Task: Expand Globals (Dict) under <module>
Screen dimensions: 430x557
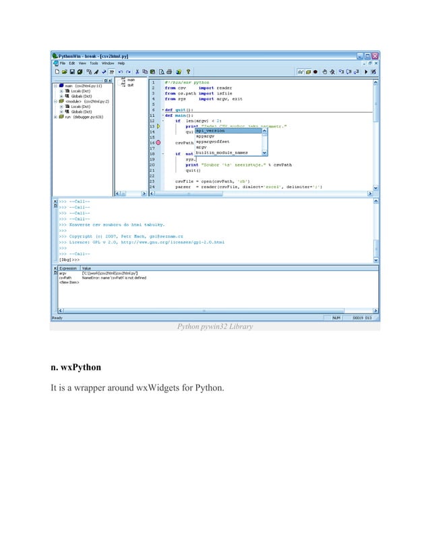Action: (x=61, y=111)
